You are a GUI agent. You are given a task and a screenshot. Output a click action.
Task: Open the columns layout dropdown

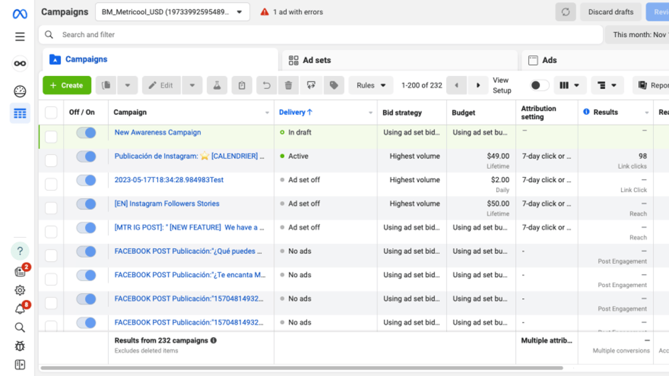click(570, 85)
